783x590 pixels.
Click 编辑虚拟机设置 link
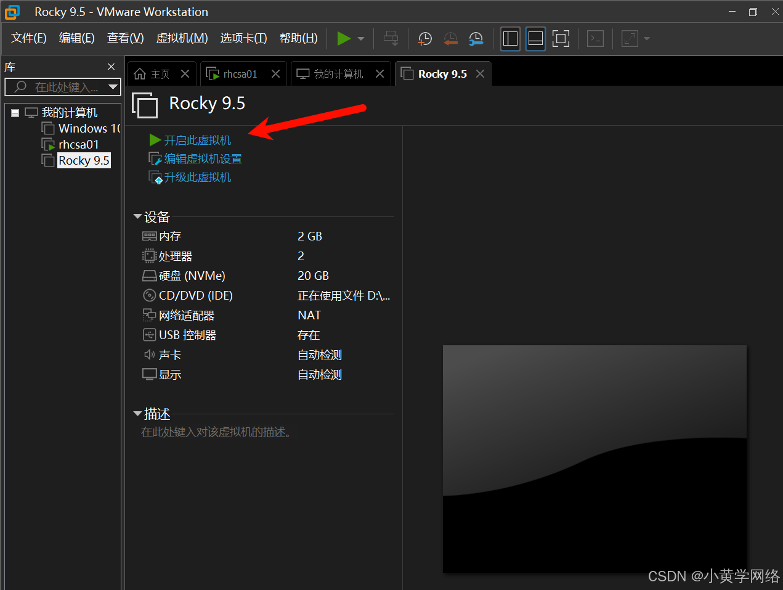click(203, 159)
